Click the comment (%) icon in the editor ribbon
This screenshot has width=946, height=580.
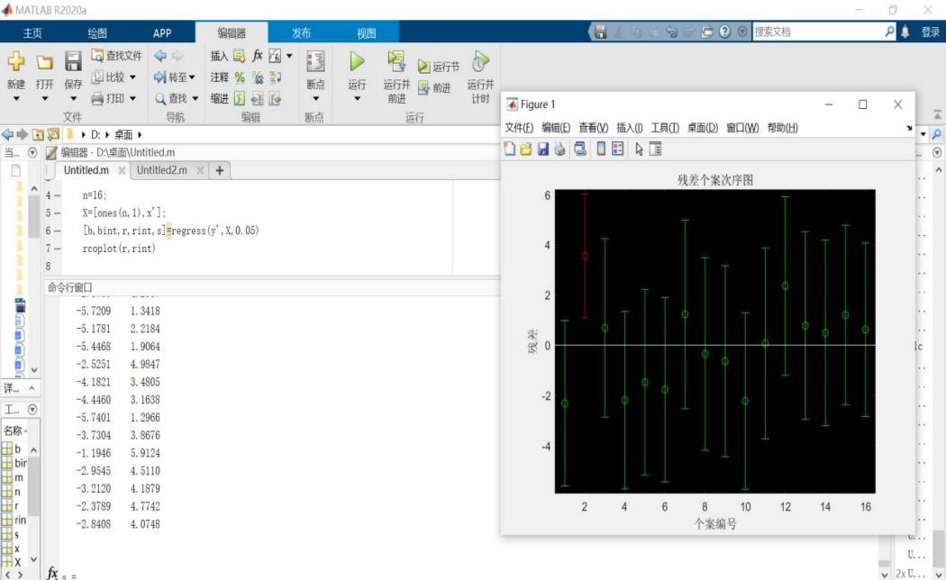pyautogui.click(x=240, y=77)
